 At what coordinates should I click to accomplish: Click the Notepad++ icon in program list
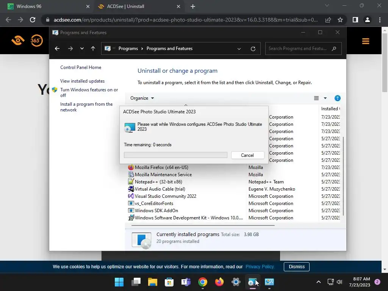131,182
